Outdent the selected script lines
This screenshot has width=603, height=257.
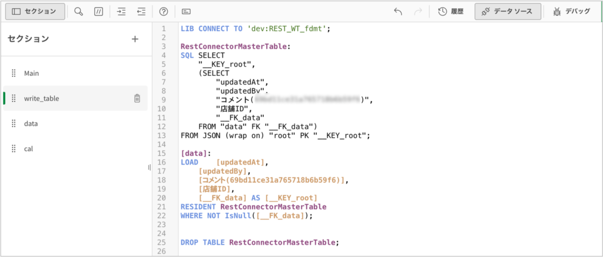click(x=141, y=11)
